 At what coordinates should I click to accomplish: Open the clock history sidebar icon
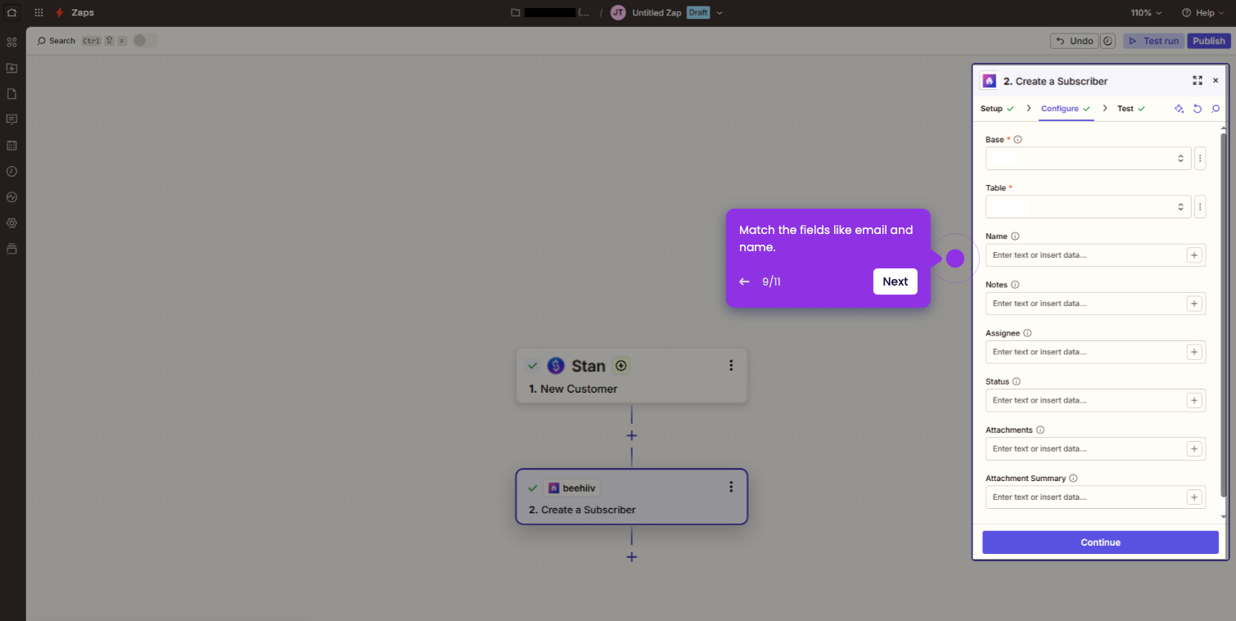coord(11,171)
